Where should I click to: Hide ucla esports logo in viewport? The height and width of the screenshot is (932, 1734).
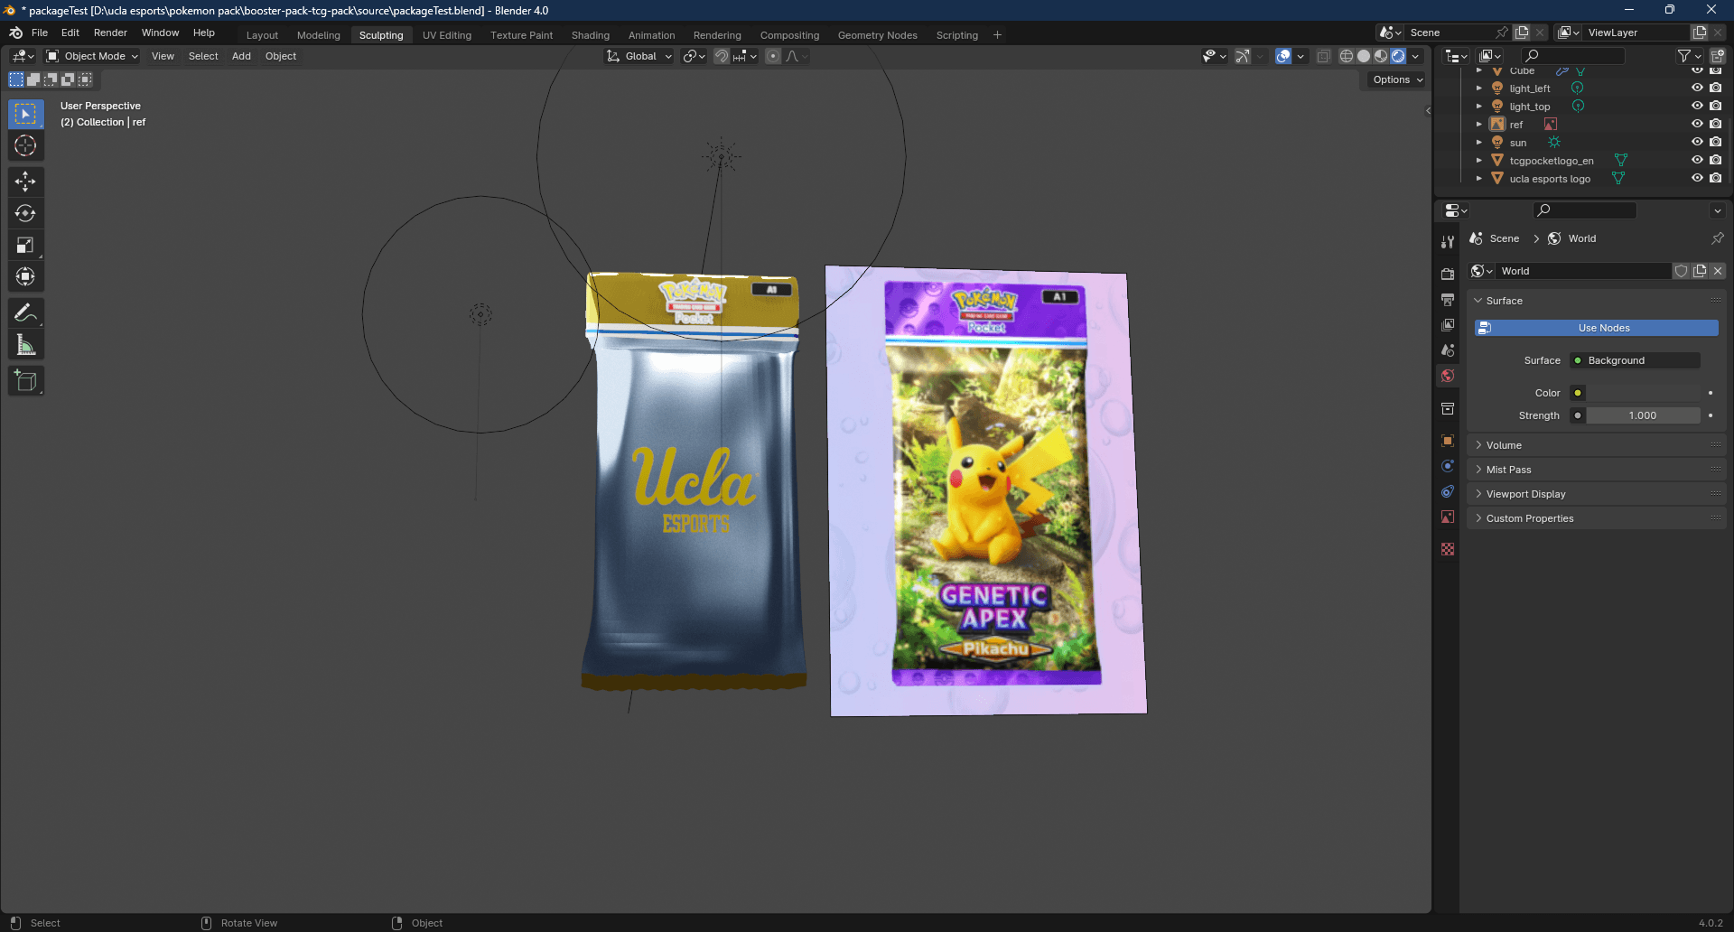pyautogui.click(x=1697, y=179)
